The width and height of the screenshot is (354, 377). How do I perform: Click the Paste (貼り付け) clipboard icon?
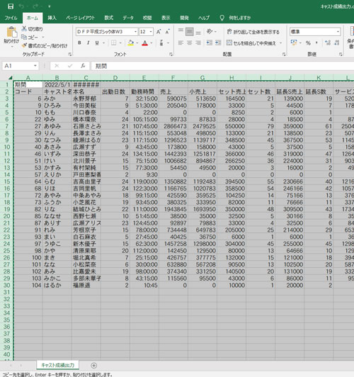11,33
